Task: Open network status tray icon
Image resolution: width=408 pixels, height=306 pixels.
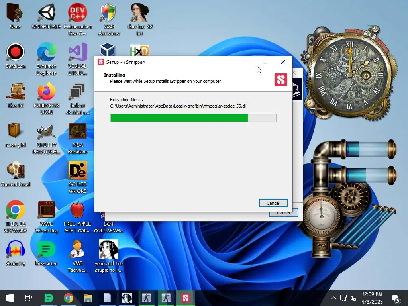Action: click(x=343, y=298)
